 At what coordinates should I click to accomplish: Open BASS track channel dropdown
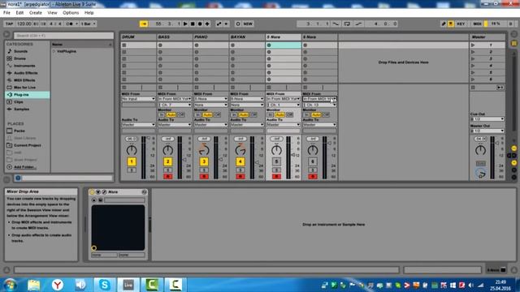[175, 105]
